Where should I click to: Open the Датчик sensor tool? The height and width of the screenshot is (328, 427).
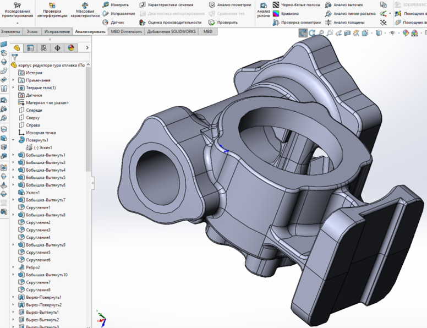click(x=106, y=23)
